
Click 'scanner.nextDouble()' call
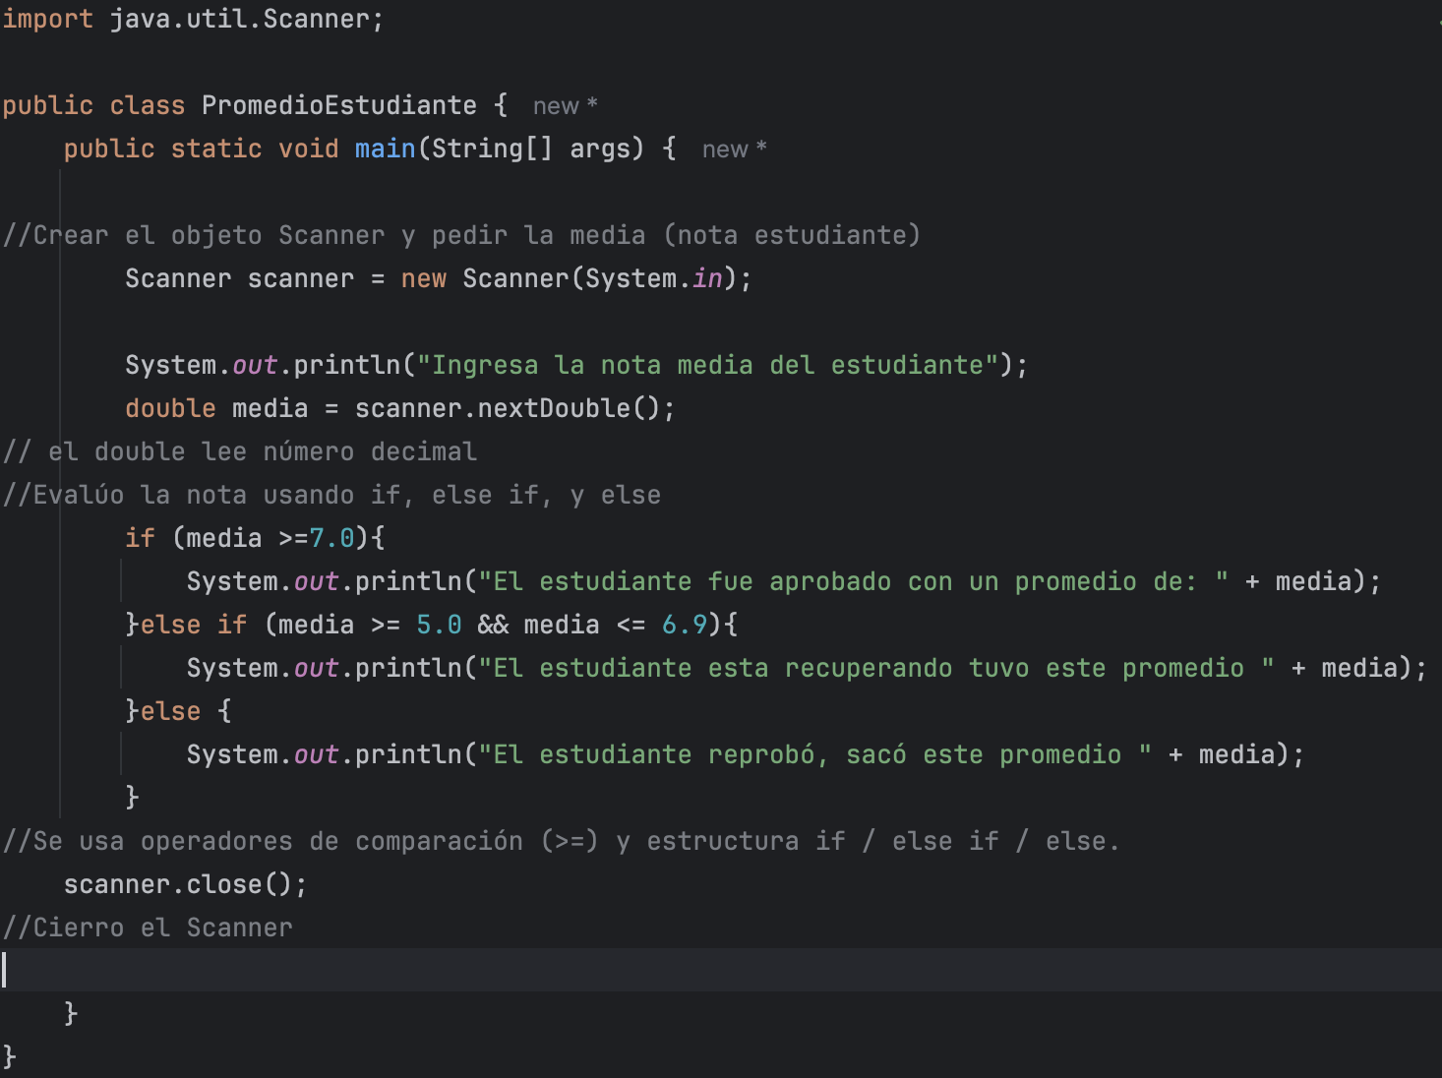(507, 408)
